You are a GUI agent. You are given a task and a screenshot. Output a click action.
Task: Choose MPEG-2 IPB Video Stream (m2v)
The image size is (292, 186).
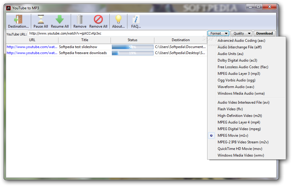pyautogui.click(x=243, y=142)
